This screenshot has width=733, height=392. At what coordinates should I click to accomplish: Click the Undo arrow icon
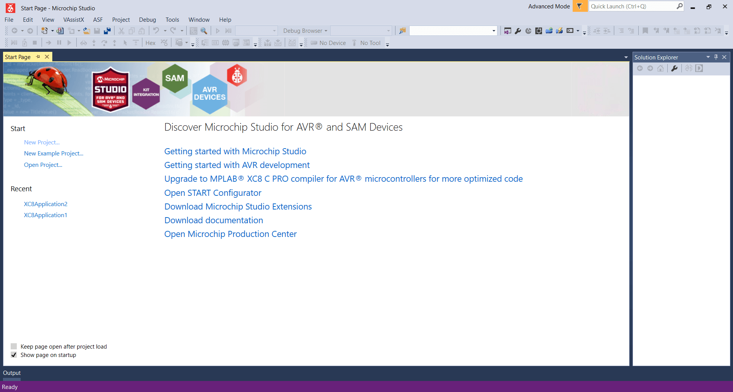156,31
